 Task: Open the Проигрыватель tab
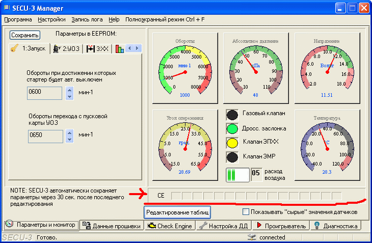click(x=281, y=226)
